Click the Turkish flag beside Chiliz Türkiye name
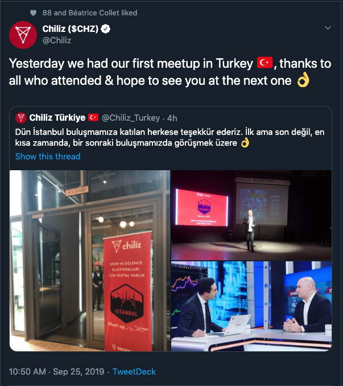Screen dimensions: 343x386 coord(93,117)
